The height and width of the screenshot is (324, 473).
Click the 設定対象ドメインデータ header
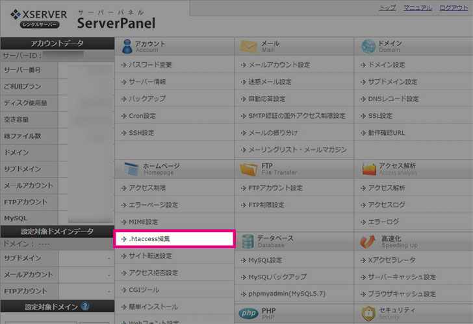point(57,231)
